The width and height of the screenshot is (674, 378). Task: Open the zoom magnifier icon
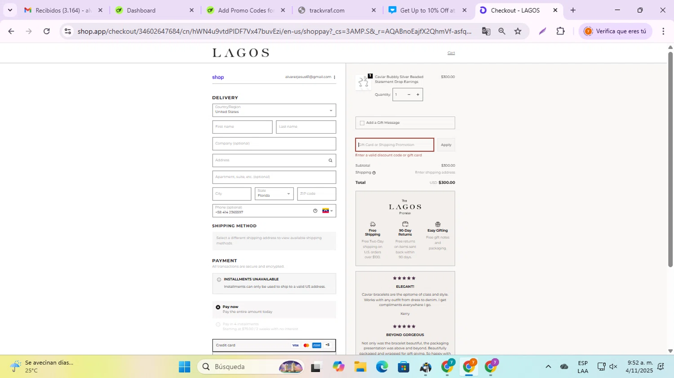502,31
